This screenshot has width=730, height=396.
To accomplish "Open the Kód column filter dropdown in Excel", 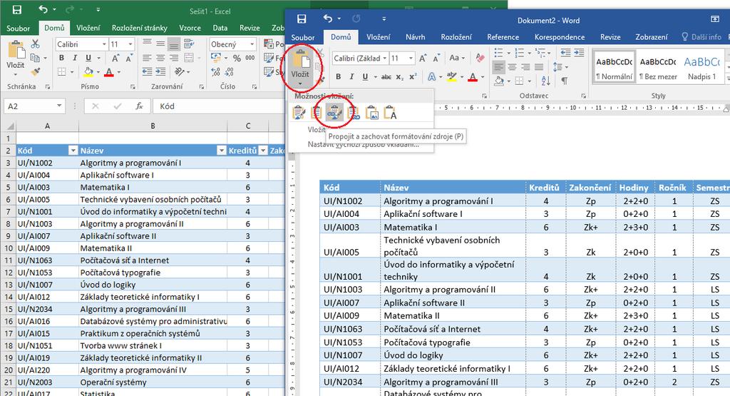I will [73, 151].
